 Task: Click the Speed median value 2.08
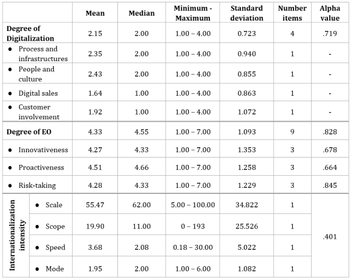coord(142,247)
